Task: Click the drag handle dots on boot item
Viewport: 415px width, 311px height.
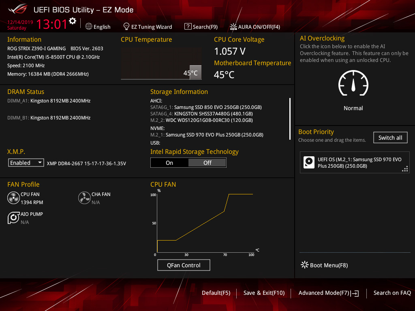Action: 405,169
